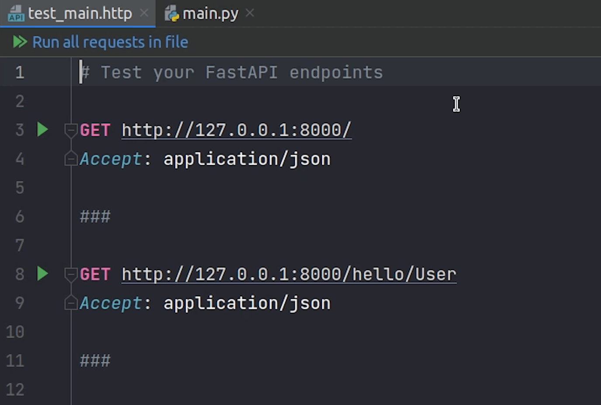Select the test_main.http tab
The height and width of the screenshot is (405, 601).
80,14
